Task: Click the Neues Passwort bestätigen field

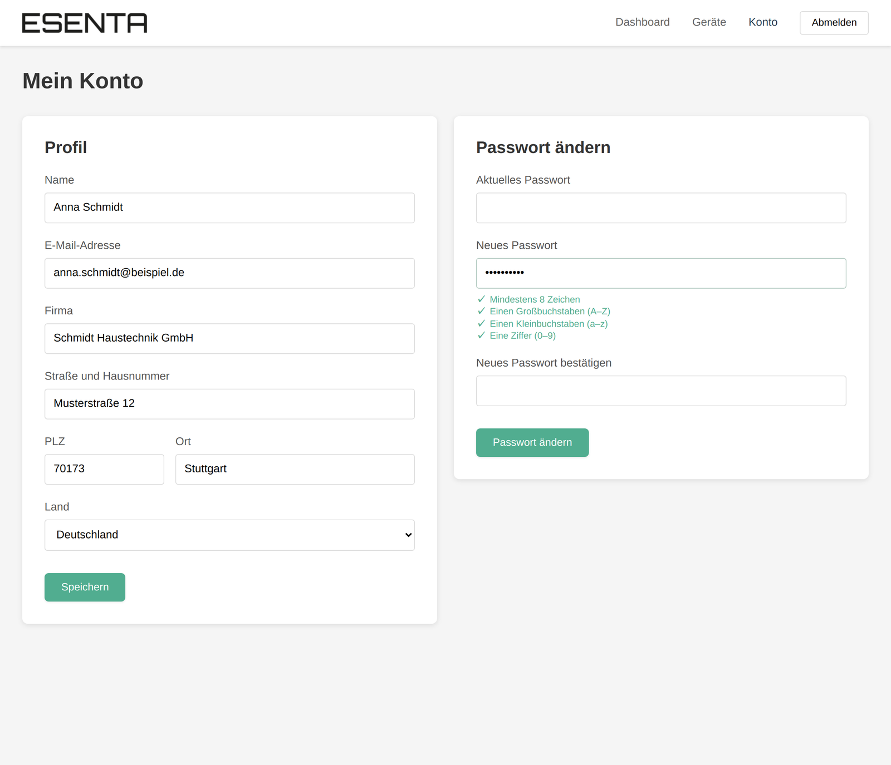Action: [661, 391]
